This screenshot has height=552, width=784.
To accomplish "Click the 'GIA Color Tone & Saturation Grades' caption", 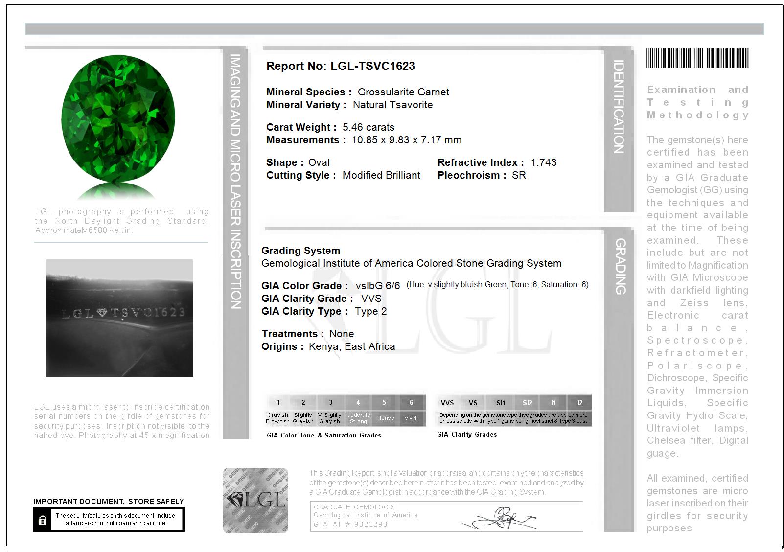I will [324, 435].
